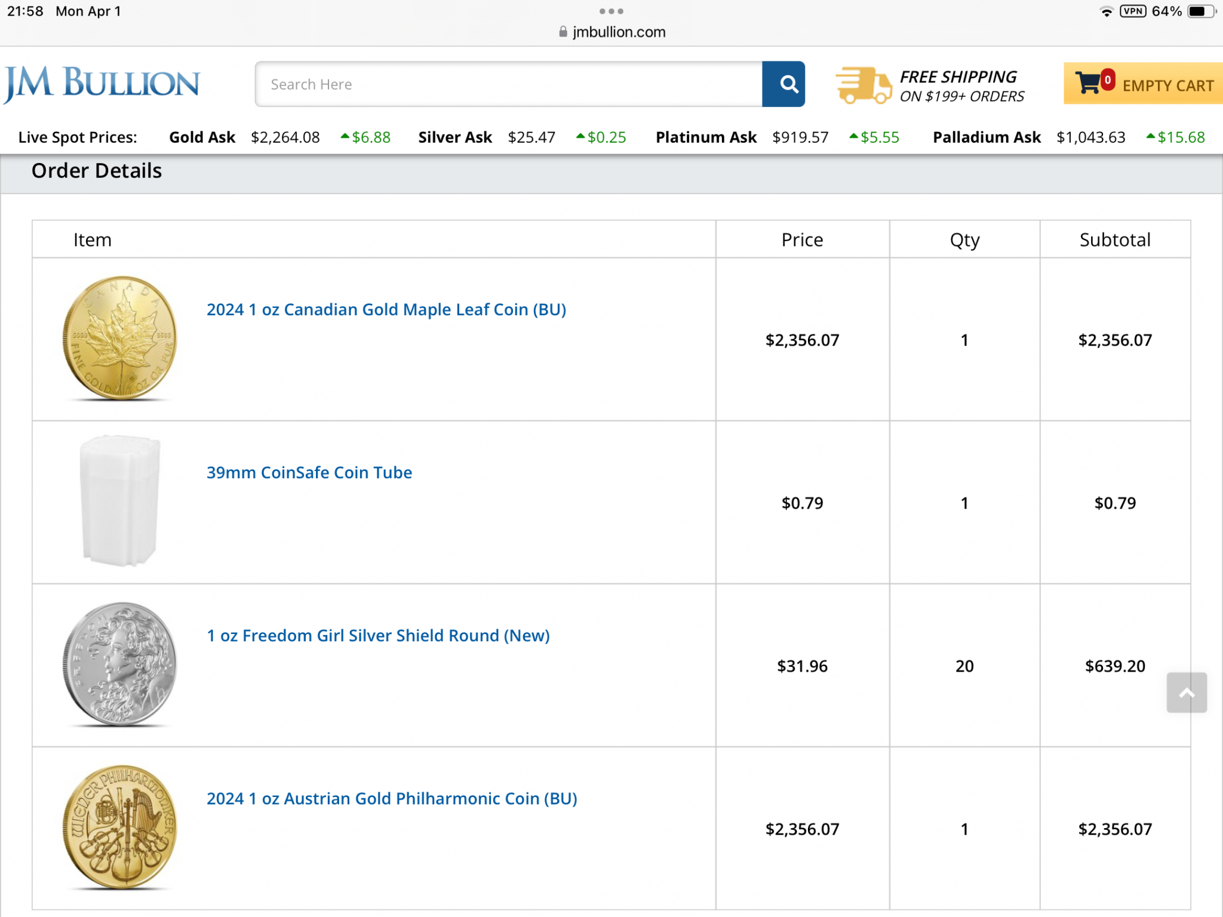Click the palladium price $1,043.63

1091,137
